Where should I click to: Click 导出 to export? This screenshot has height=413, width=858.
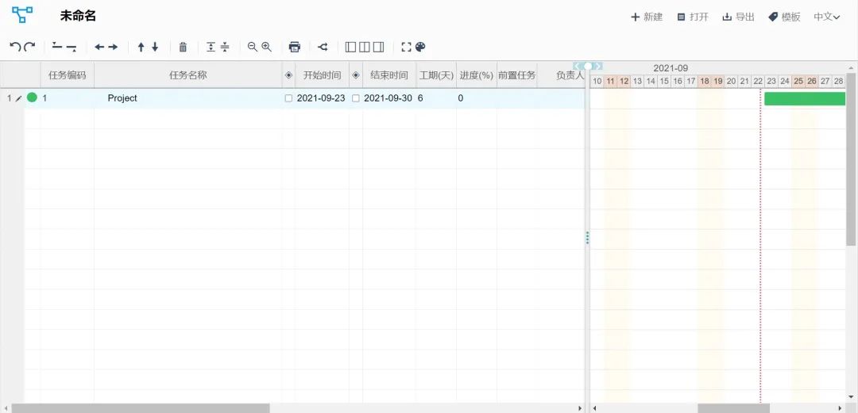click(739, 17)
